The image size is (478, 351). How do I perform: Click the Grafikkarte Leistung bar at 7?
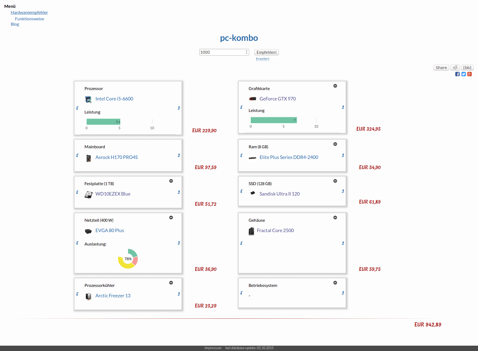pos(274,120)
